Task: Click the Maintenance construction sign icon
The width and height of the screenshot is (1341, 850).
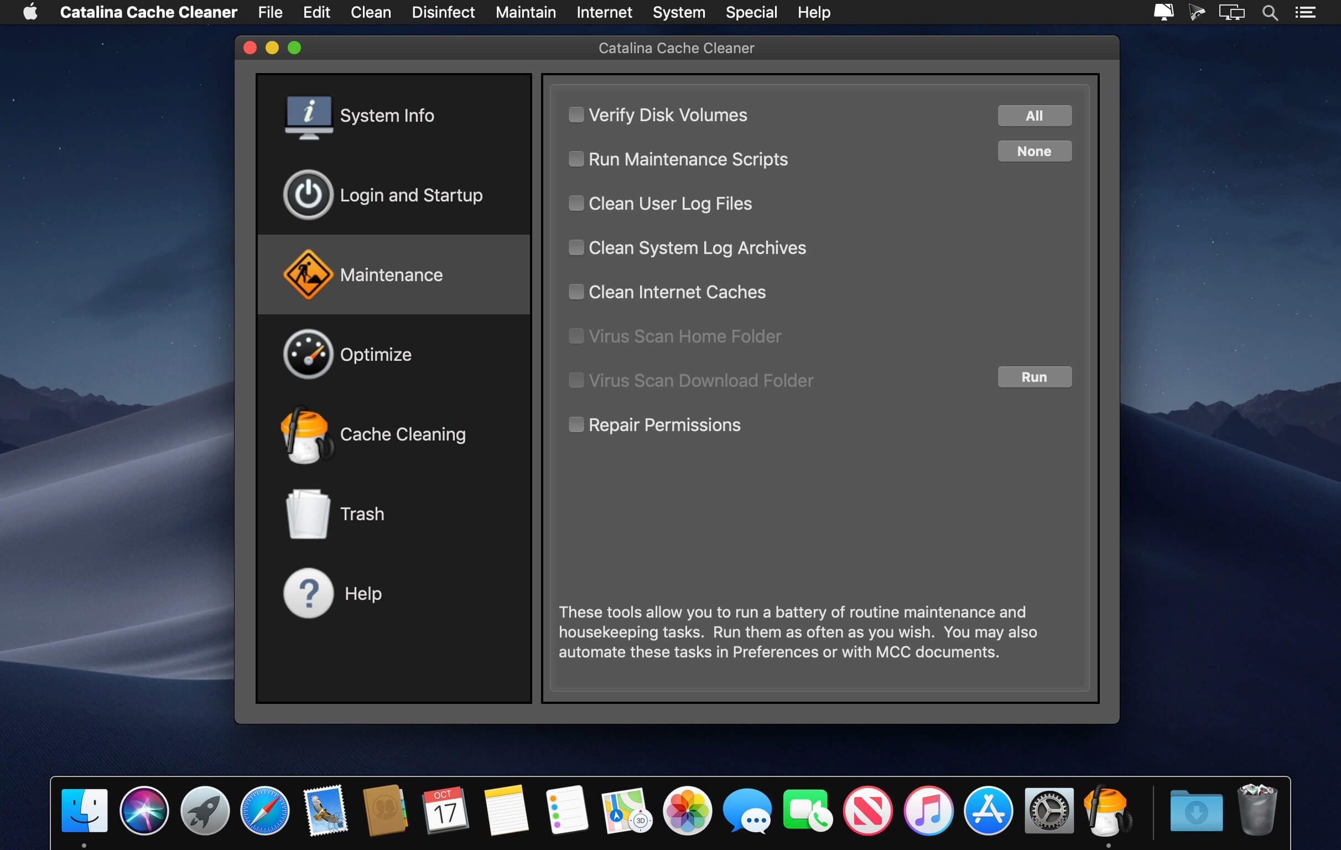Action: pyautogui.click(x=308, y=274)
